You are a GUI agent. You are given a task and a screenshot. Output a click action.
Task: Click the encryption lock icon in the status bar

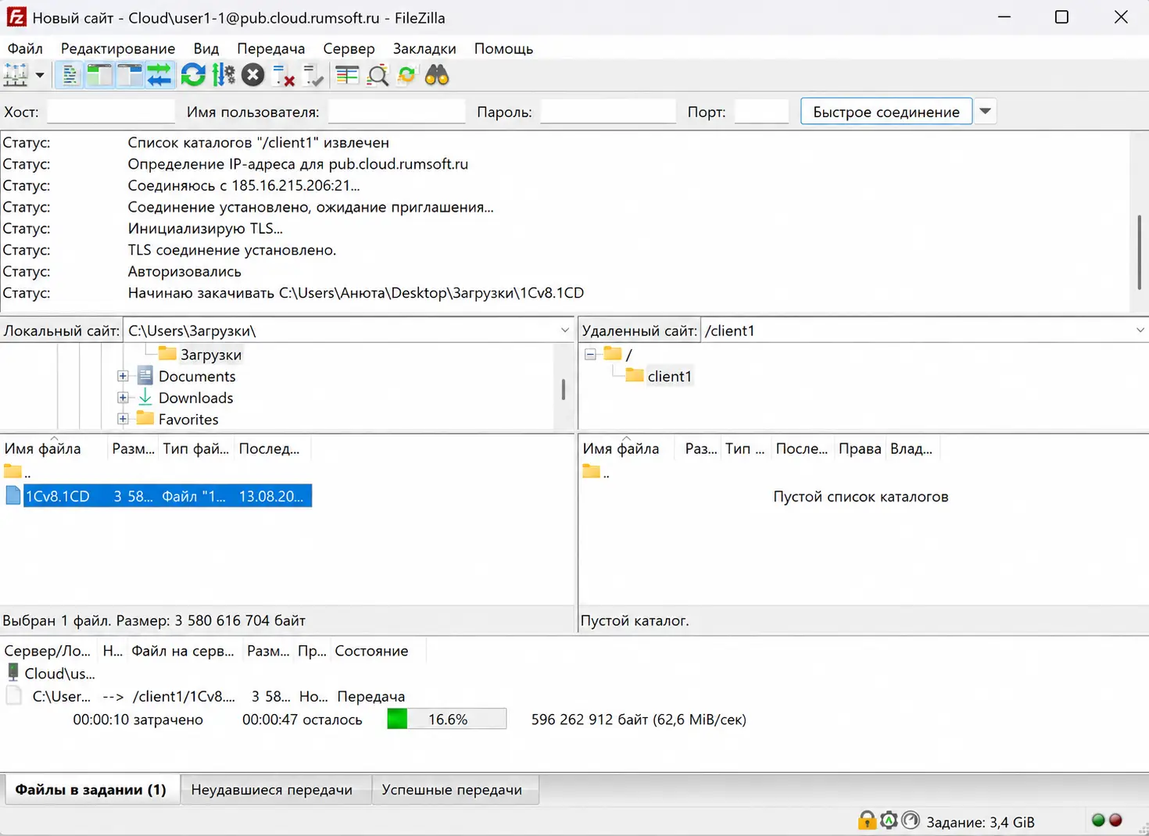click(867, 820)
